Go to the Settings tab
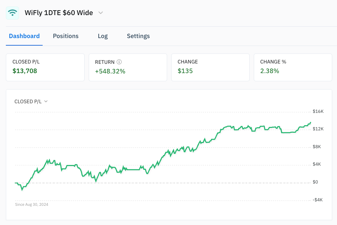The height and width of the screenshot is (225, 337). click(x=138, y=36)
